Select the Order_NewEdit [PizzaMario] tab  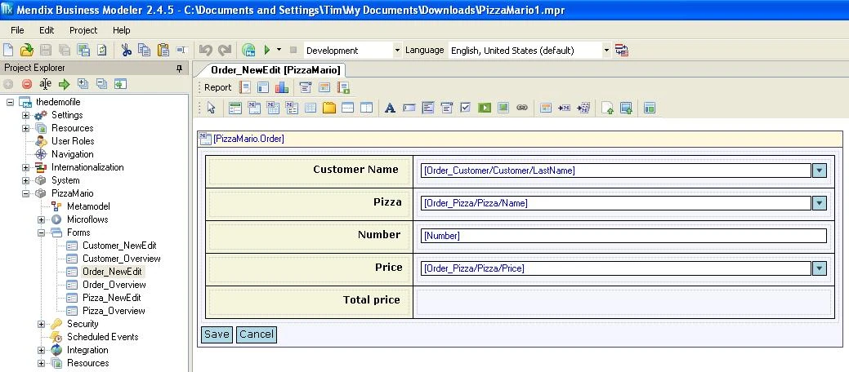click(x=275, y=70)
